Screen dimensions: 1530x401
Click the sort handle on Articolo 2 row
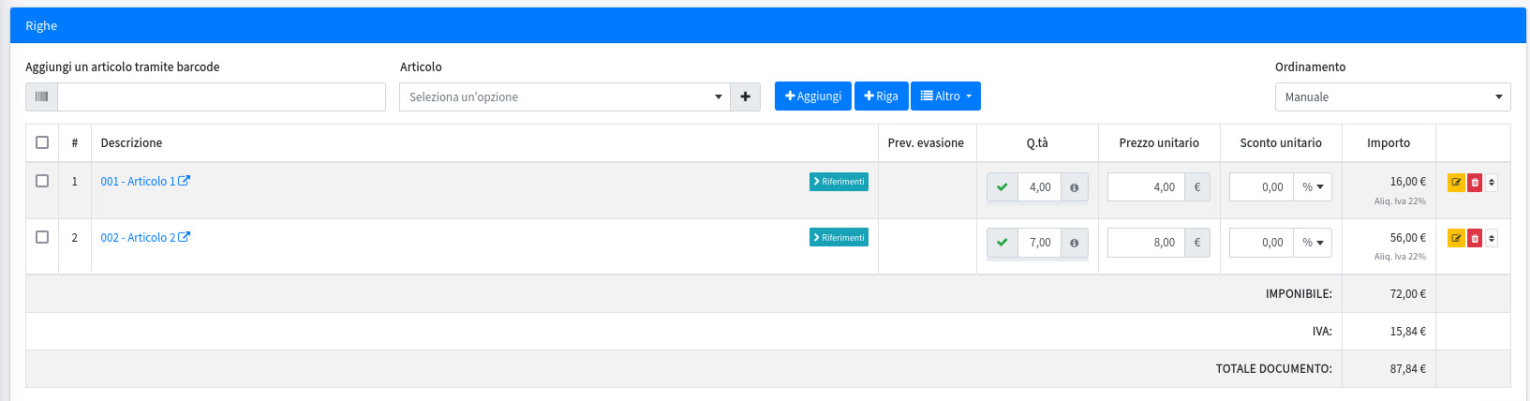[x=1492, y=238]
